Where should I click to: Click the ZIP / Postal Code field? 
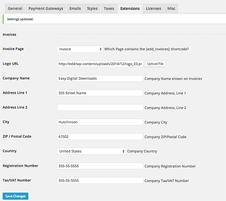click(x=100, y=137)
